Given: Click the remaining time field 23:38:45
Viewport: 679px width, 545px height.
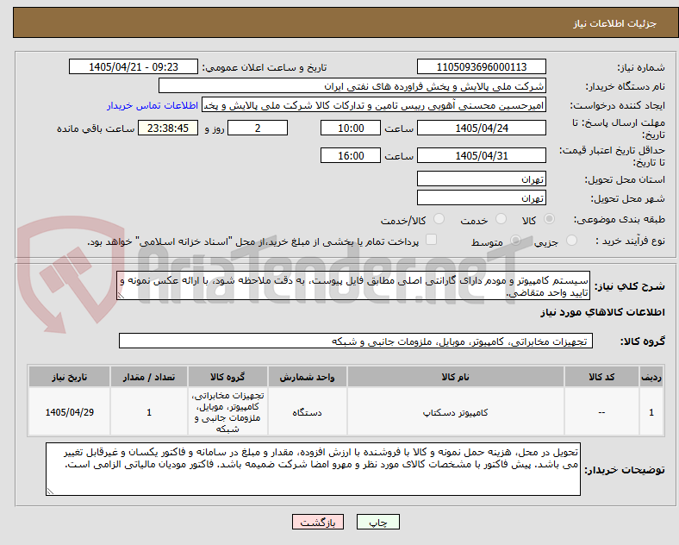Looking at the screenshot, I should click(168, 128).
